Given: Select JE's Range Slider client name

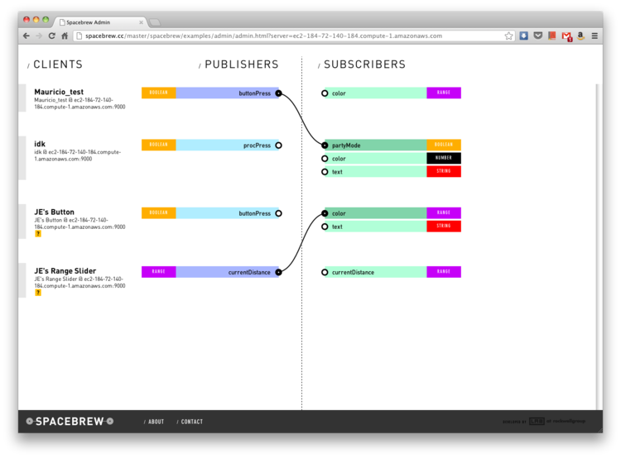Looking at the screenshot, I should pyautogui.click(x=65, y=271).
